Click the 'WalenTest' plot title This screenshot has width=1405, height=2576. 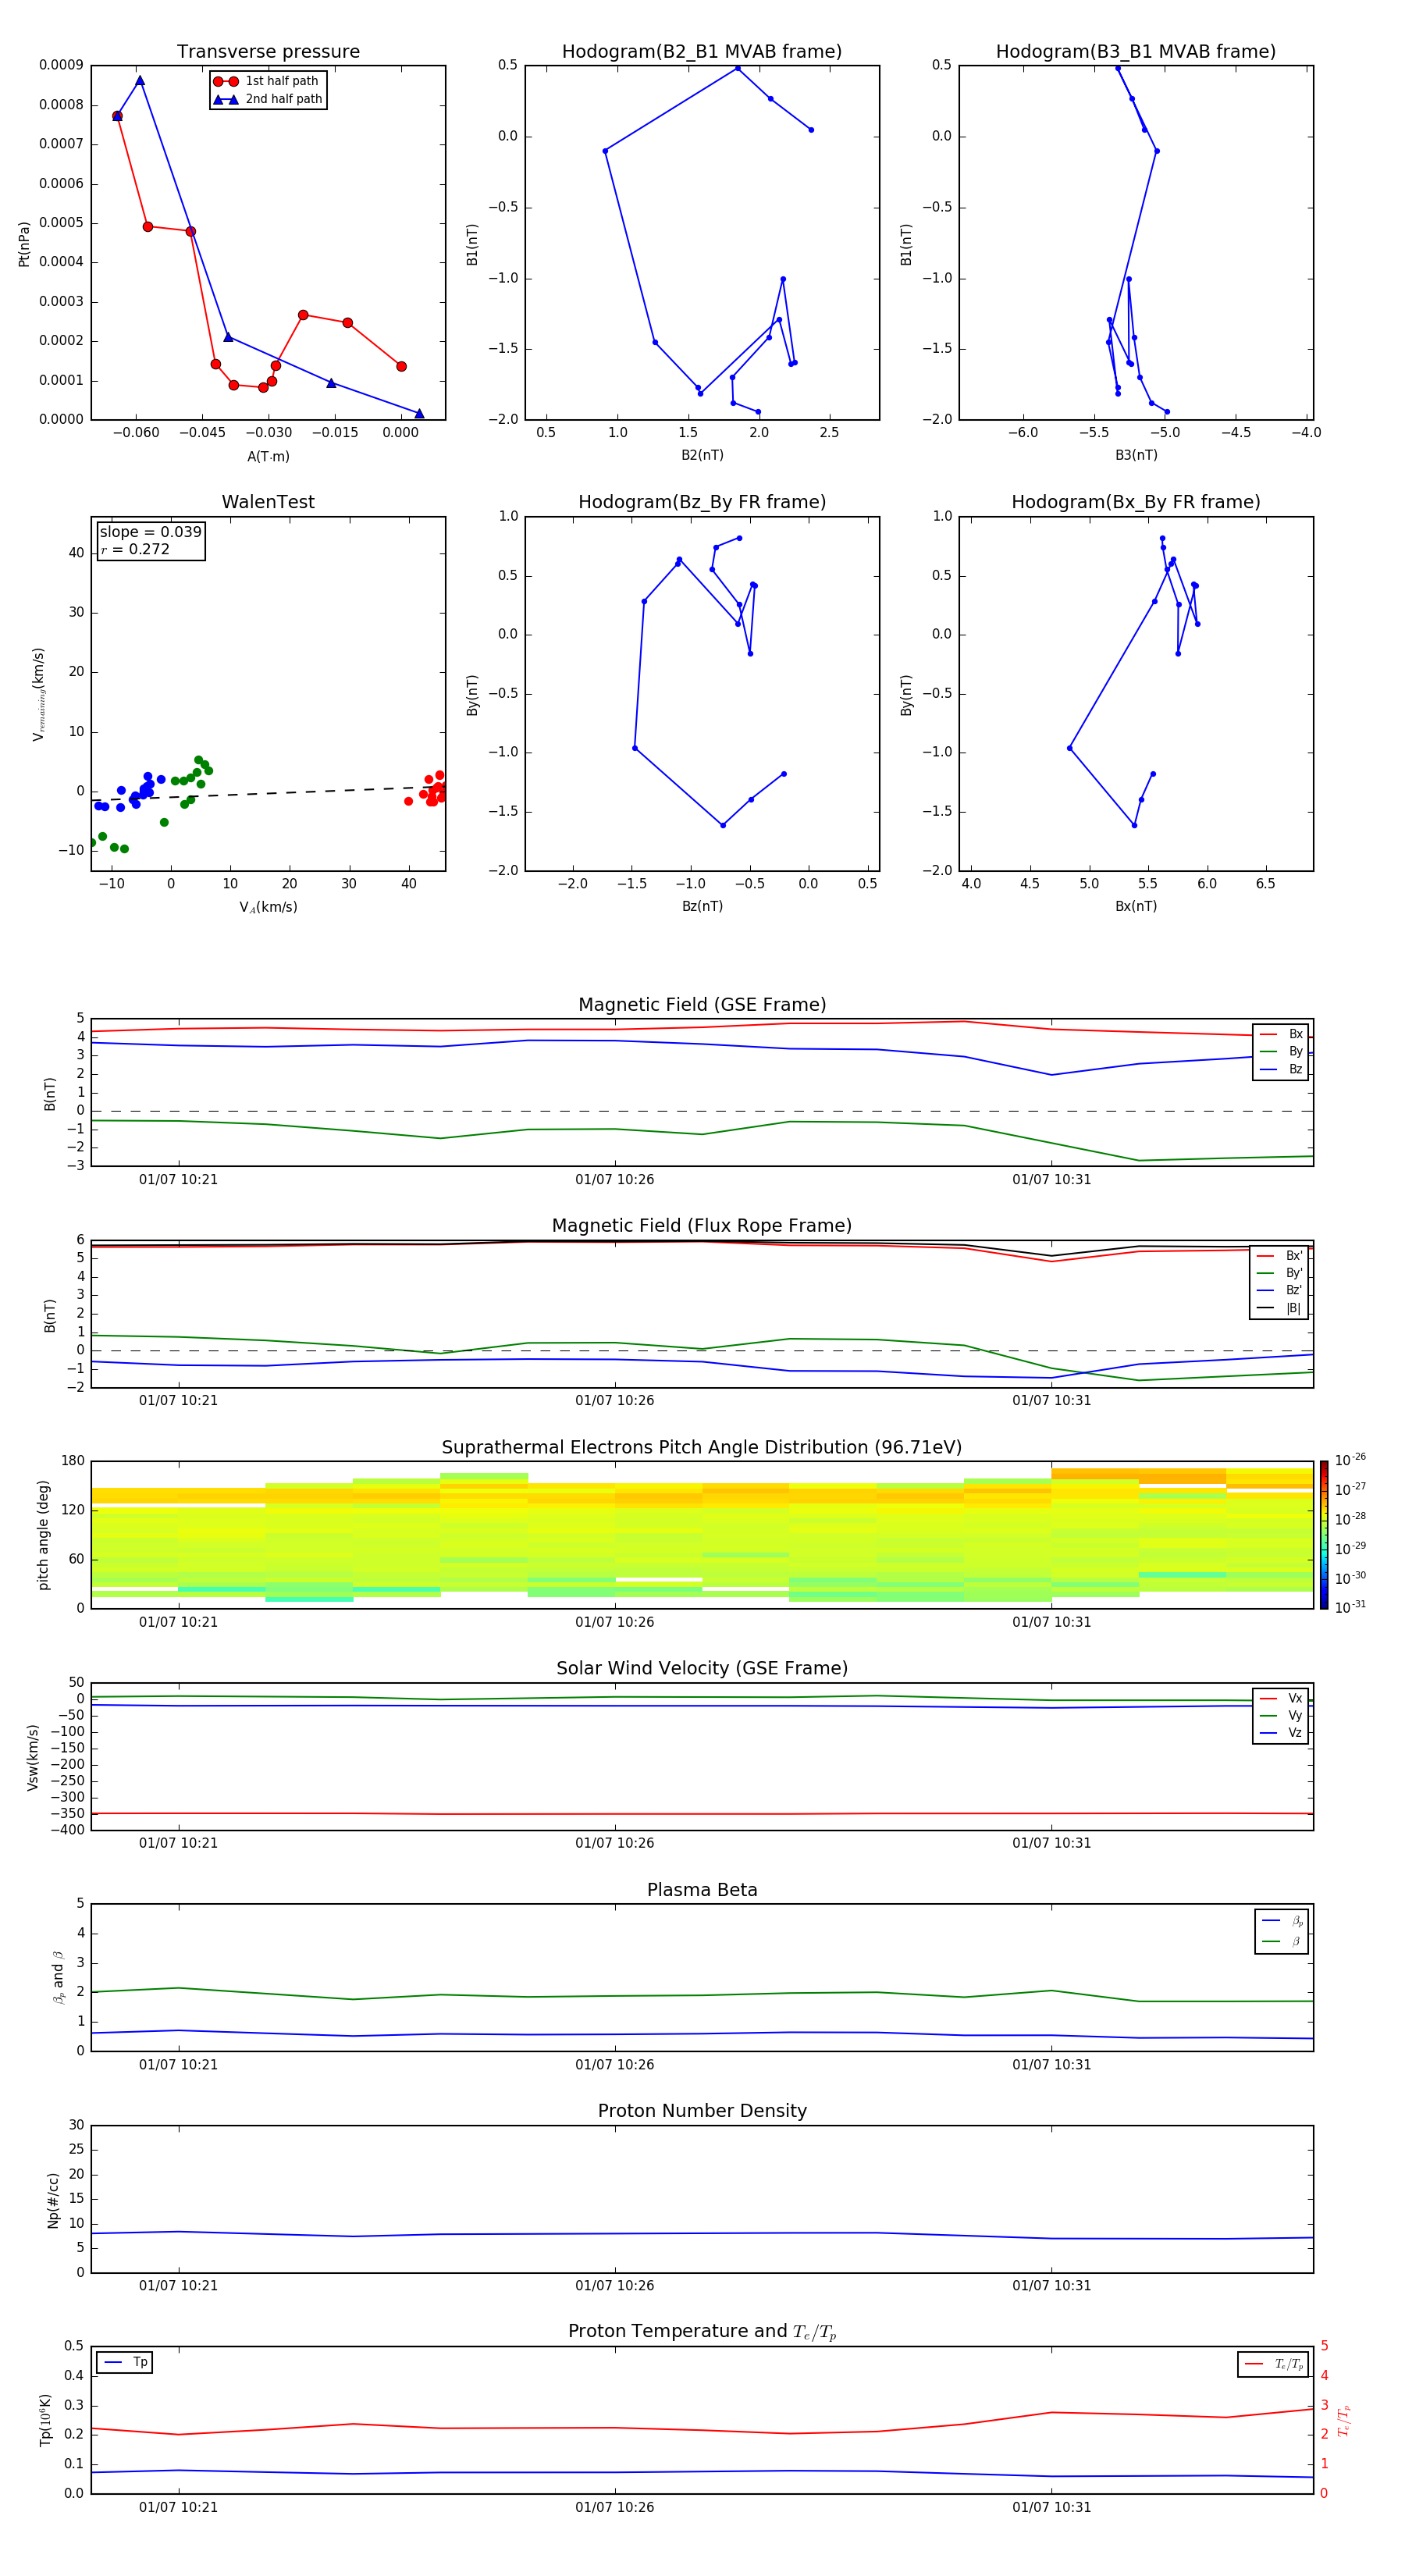click(x=268, y=502)
